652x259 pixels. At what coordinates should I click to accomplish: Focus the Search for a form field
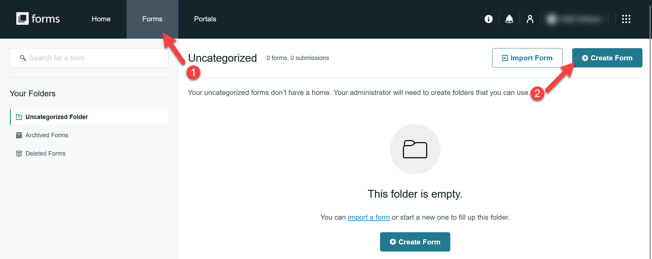pyautogui.click(x=89, y=58)
